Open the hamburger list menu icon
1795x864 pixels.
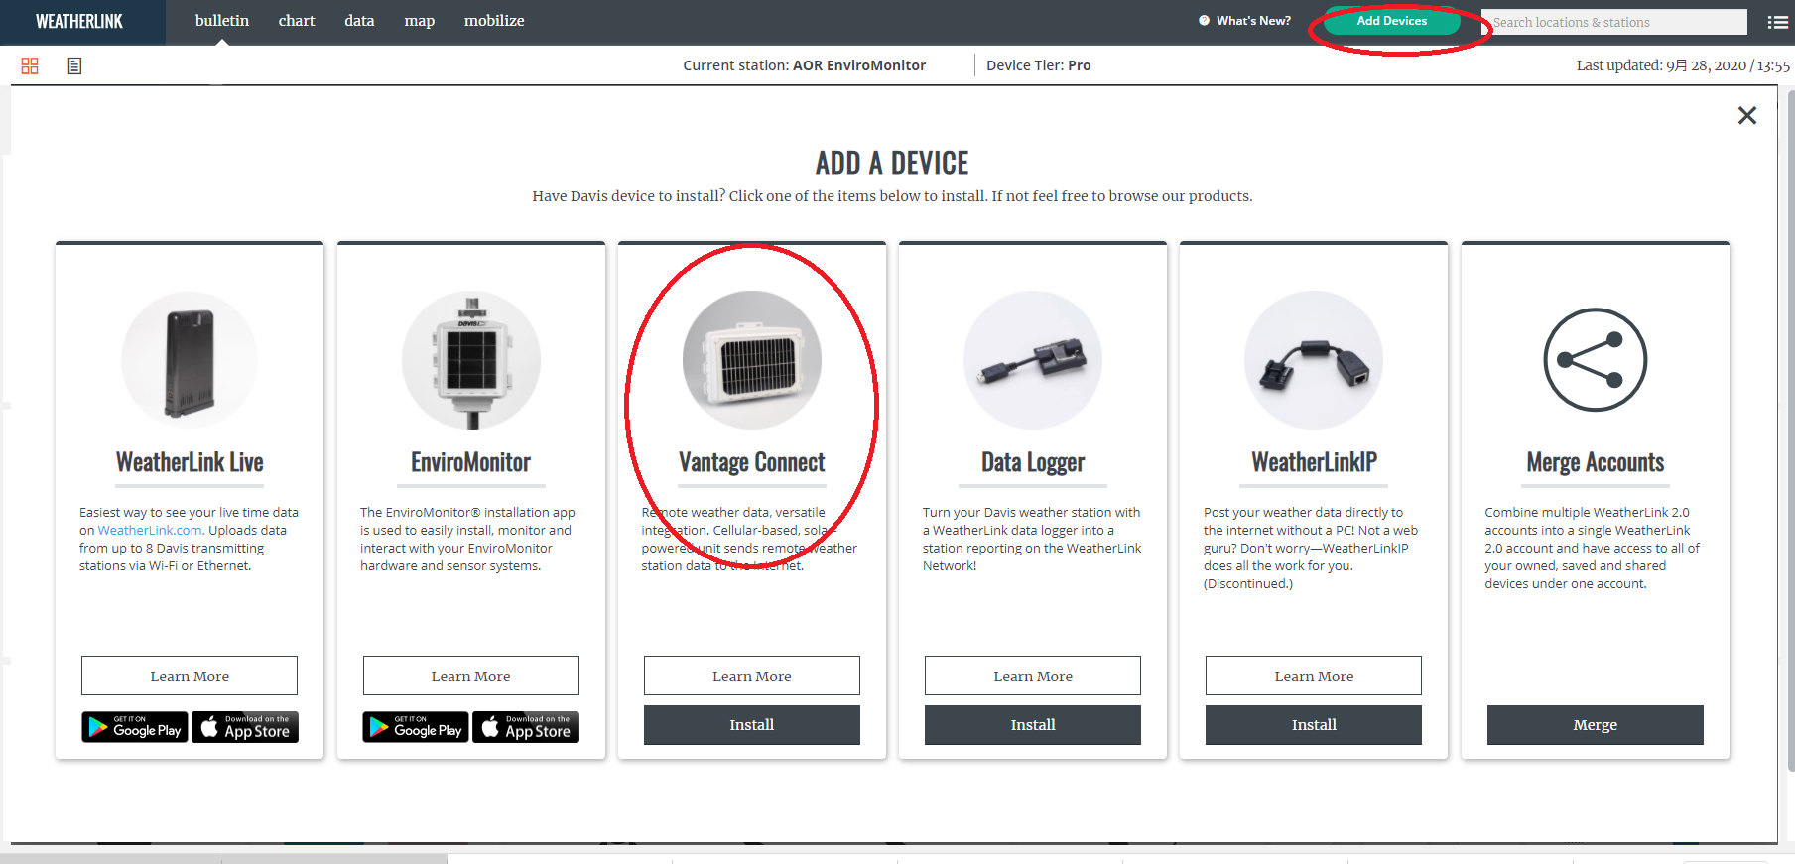click(x=1777, y=22)
